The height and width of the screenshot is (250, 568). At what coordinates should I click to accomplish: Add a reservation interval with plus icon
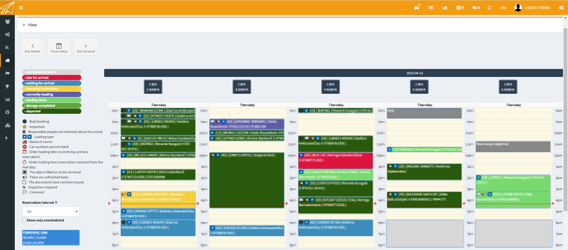click(x=56, y=203)
